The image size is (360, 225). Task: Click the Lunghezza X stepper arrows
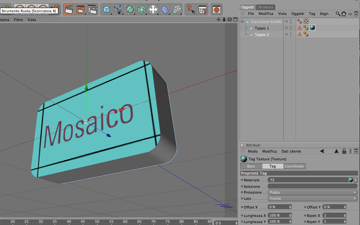[x=290, y=215]
